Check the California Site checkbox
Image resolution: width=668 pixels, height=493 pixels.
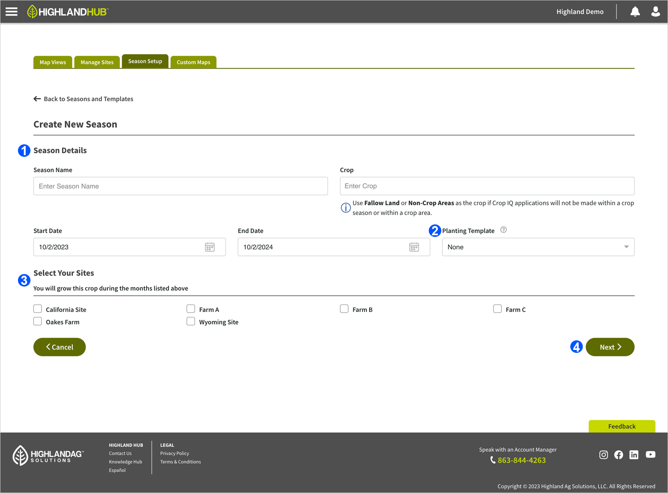click(38, 309)
